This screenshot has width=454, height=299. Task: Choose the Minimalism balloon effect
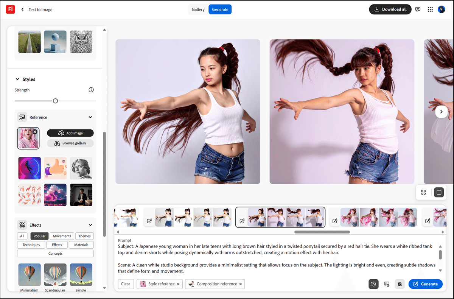[30, 275]
